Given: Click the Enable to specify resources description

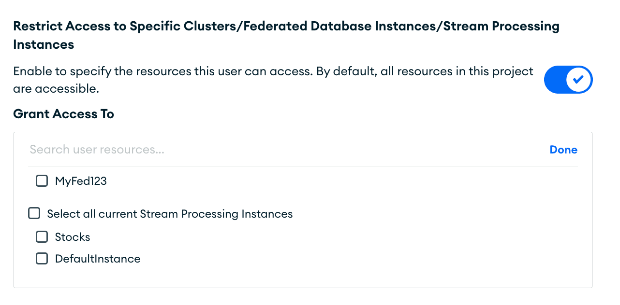Looking at the screenshot, I should point(273,71).
